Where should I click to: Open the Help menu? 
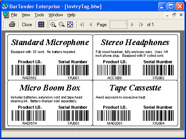pyautogui.click(x=71, y=15)
